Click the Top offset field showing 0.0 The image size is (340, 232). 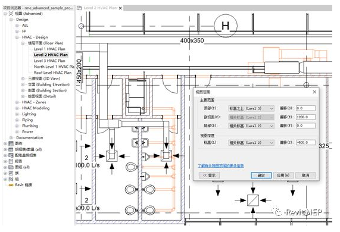[x=305, y=108]
